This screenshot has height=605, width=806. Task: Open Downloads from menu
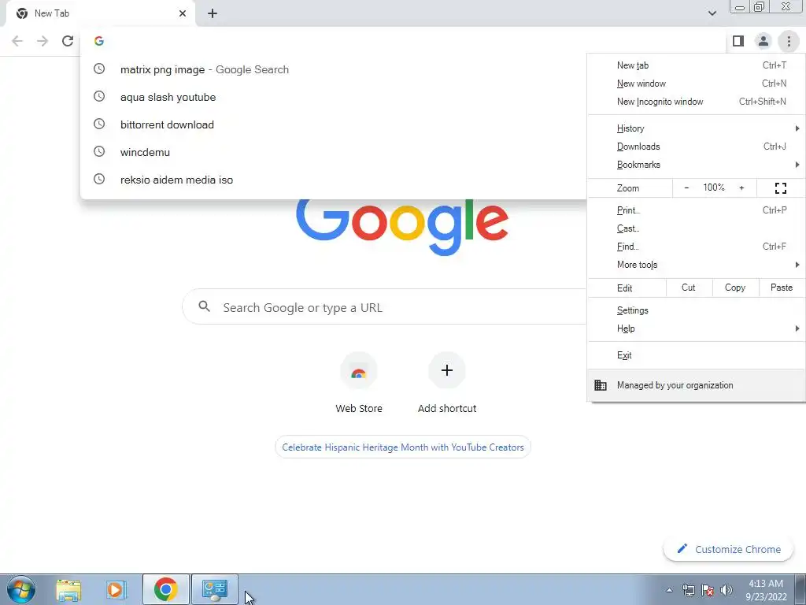pyautogui.click(x=697, y=147)
